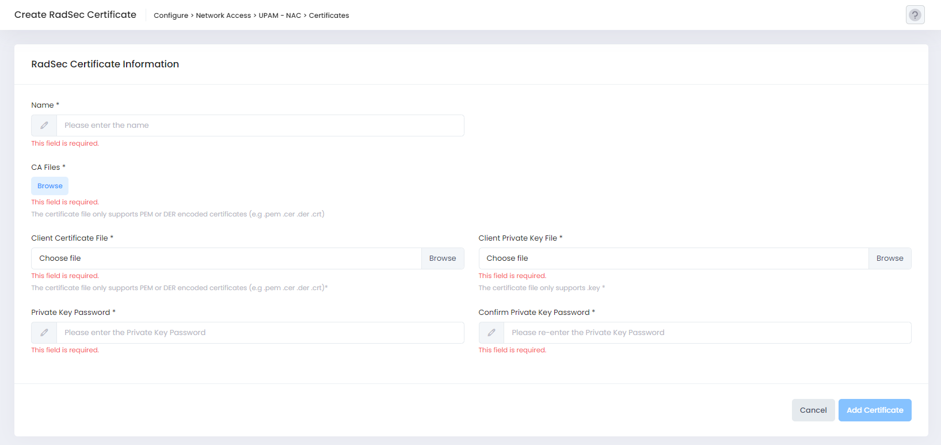Select the RadSec Certificate Information heading
941x445 pixels.
pyautogui.click(x=105, y=64)
